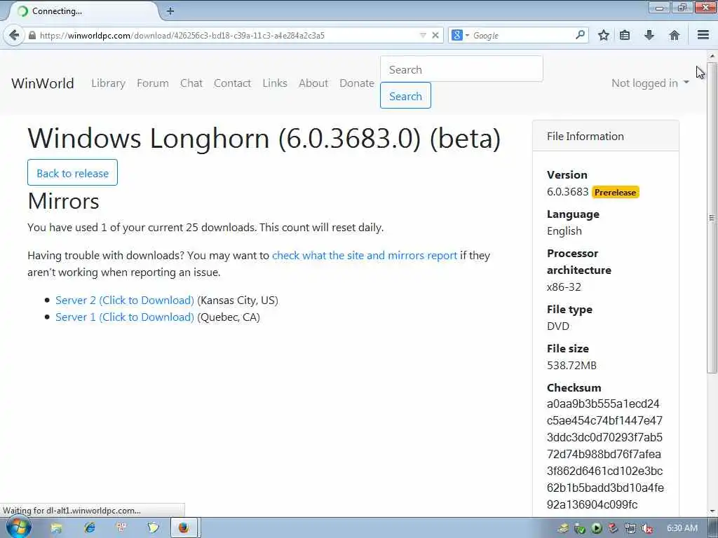Viewport: 718px width, 538px height.
Task: Expand the Not logged in dropdown
Action: tap(650, 83)
